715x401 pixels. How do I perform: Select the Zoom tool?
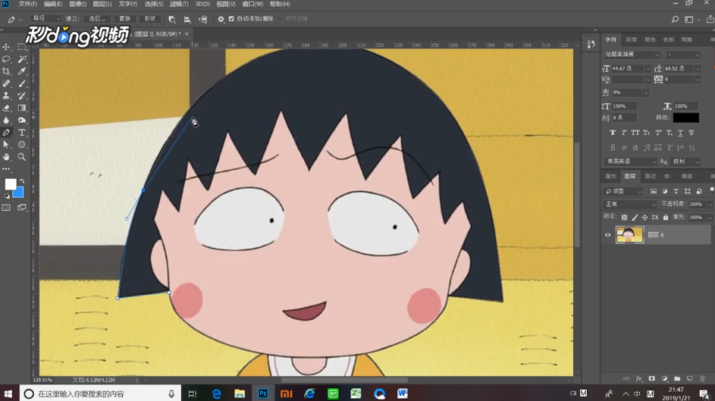(21, 157)
